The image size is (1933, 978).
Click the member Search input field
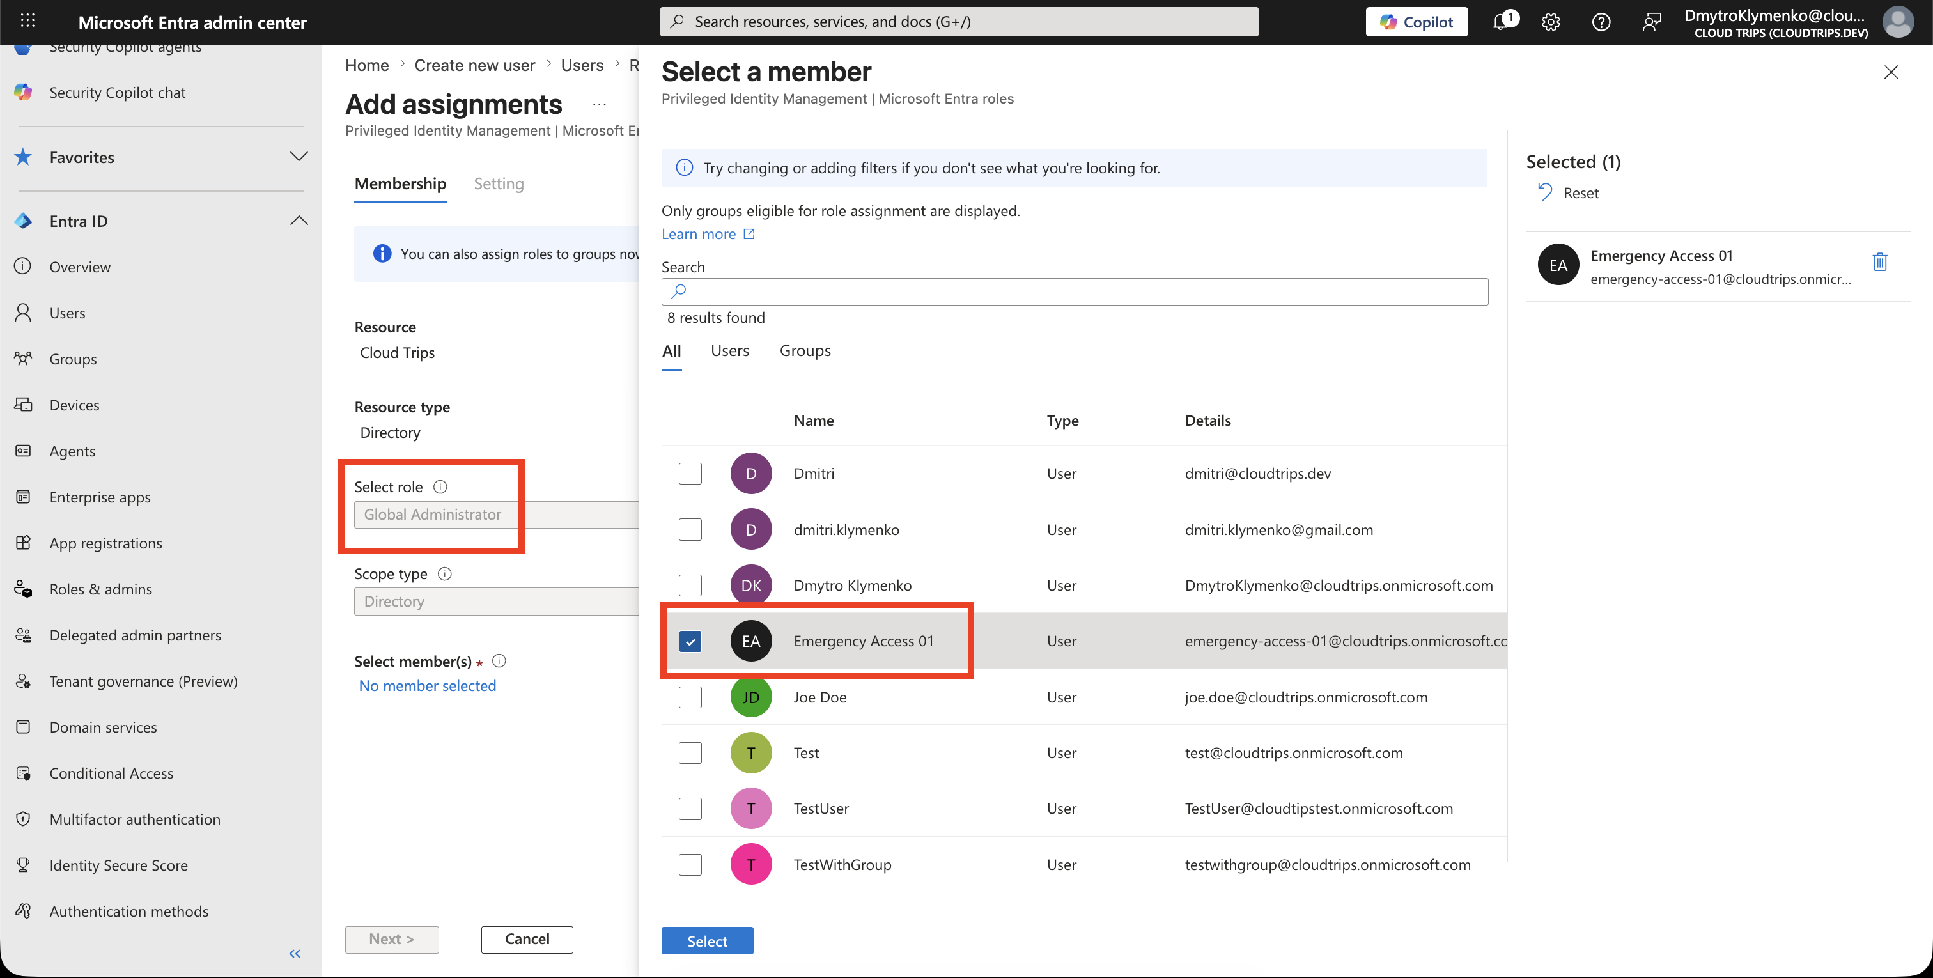coord(1075,291)
